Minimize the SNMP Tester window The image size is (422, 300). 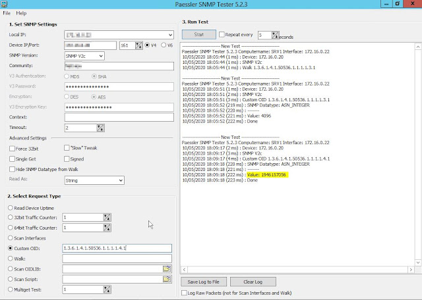[386, 4]
